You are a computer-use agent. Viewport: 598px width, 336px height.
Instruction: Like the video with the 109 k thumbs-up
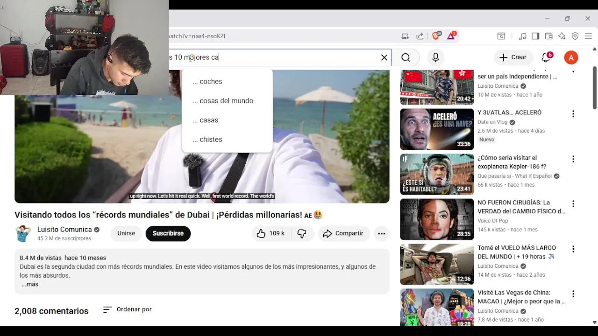click(x=270, y=233)
